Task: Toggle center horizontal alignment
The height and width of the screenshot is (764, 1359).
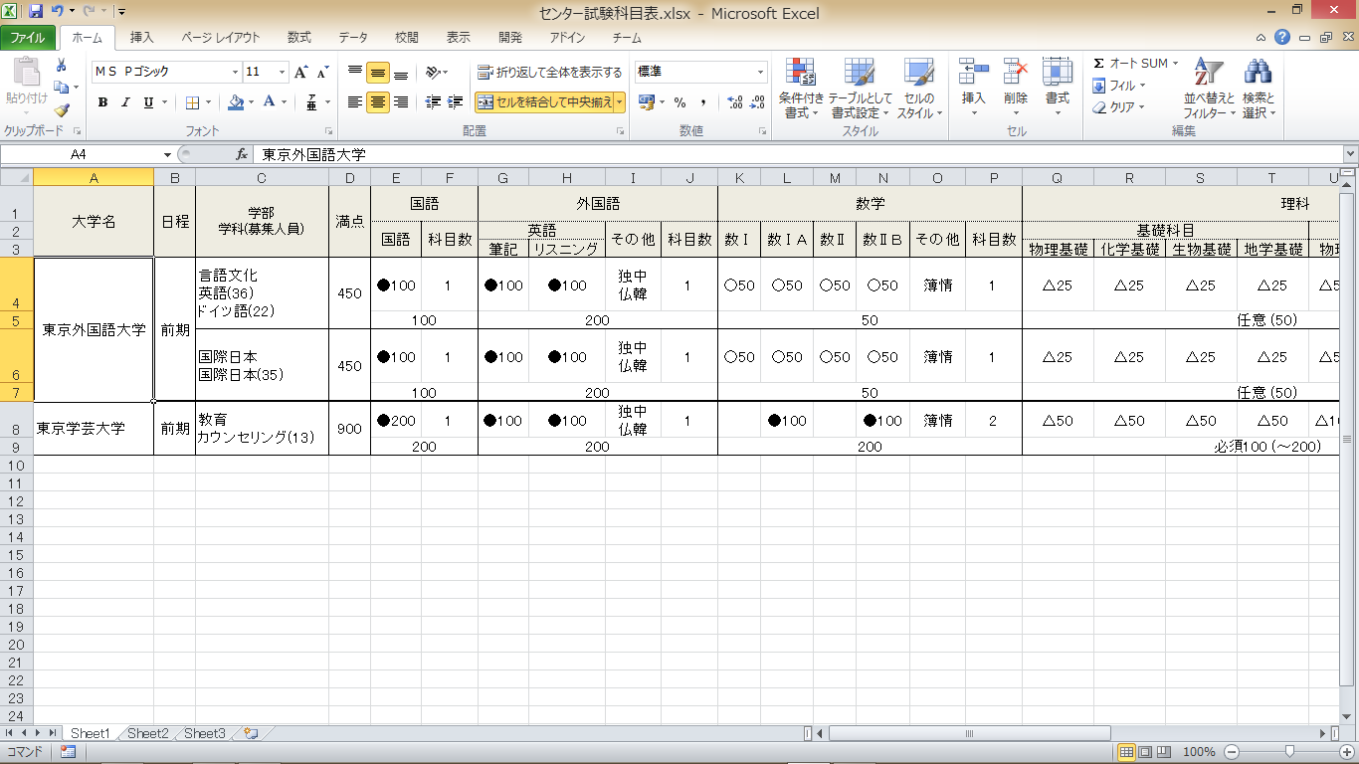Action: (x=378, y=102)
